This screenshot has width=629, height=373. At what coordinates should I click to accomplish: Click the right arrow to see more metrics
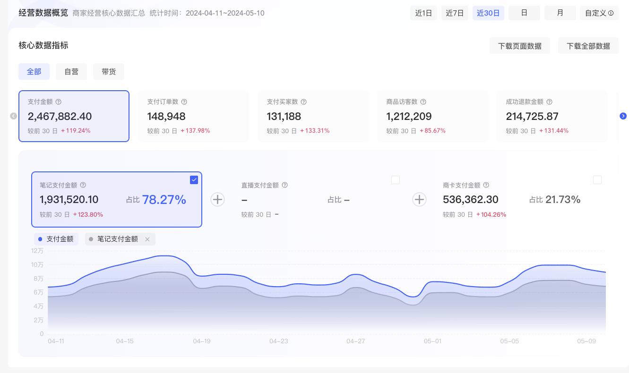pos(623,116)
